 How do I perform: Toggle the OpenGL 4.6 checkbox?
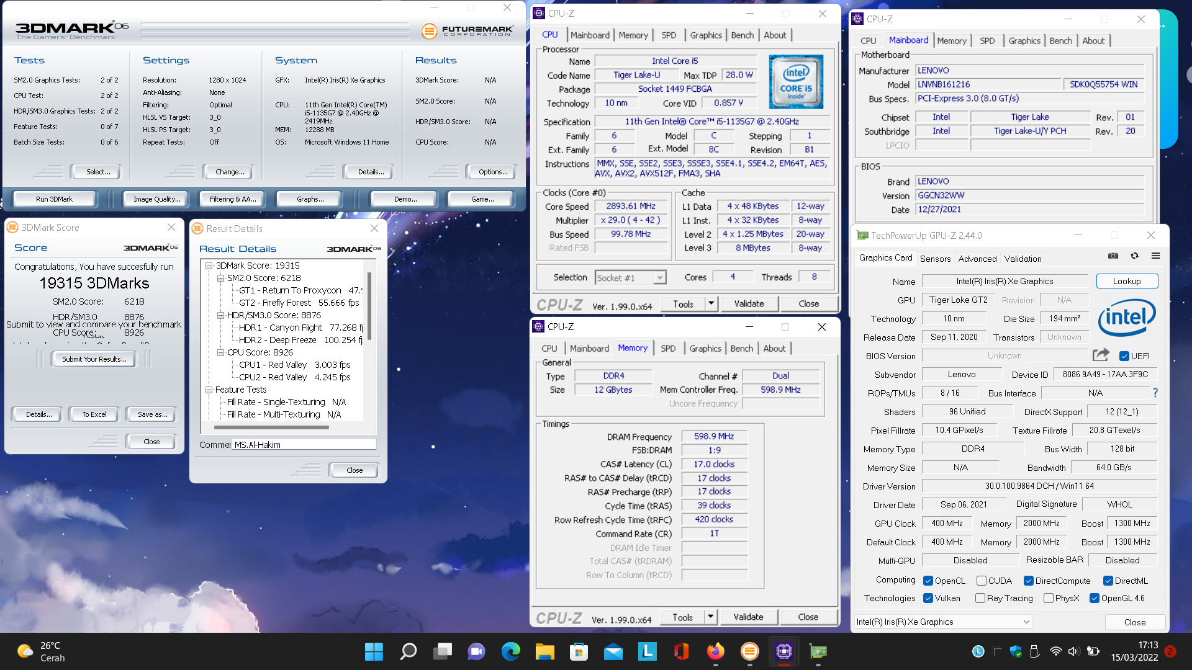[x=1095, y=598]
